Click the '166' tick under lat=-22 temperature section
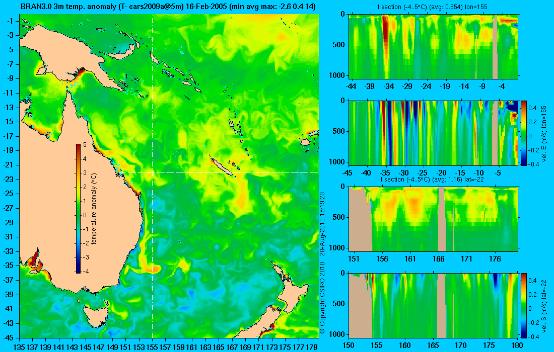The image size is (554, 352). pos(439,259)
